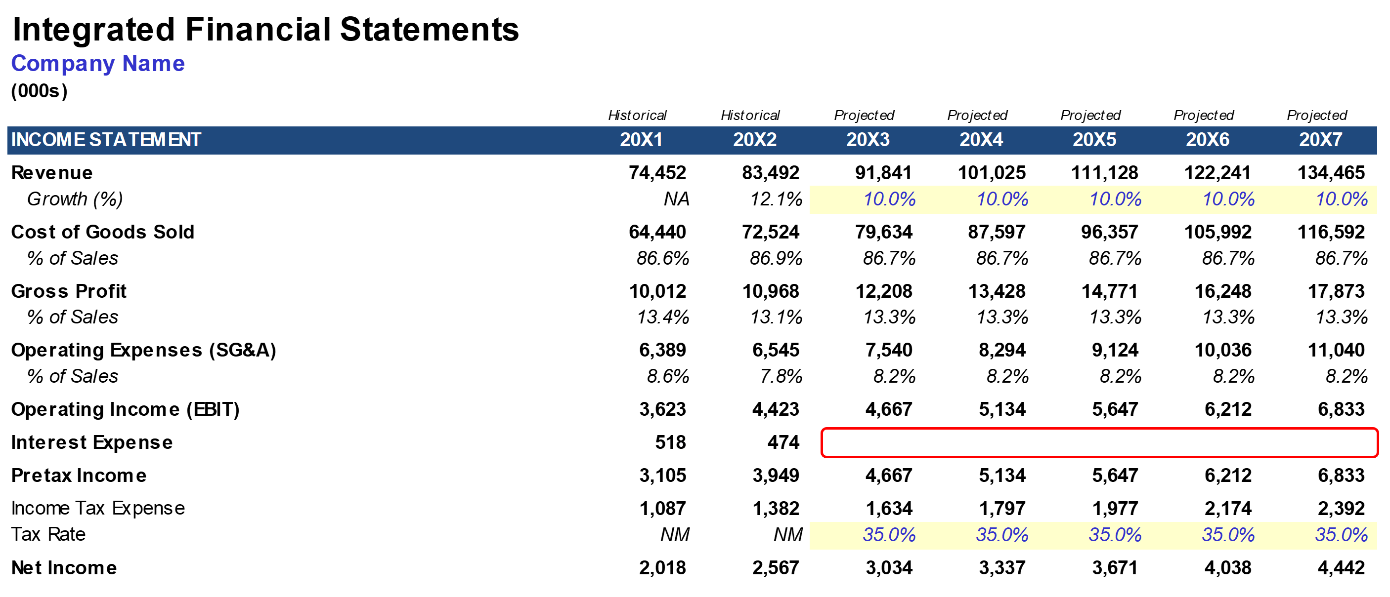The image size is (1390, 597).
Task: Select the 20X3 growth input 10.0%
Action: 889,199
